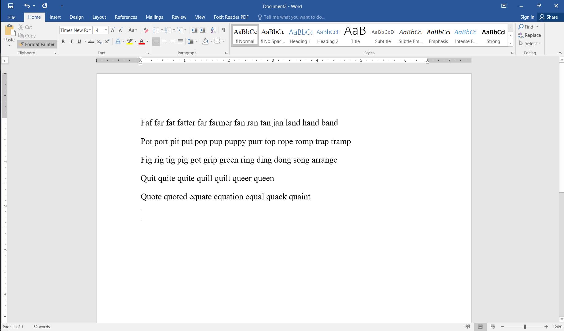Viewport: 564px width, 331px height.
Task: Click the Increase Indent icon
Action: (x=203, y=30)
